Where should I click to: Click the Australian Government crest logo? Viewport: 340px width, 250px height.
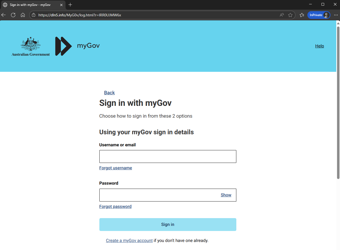31,46
